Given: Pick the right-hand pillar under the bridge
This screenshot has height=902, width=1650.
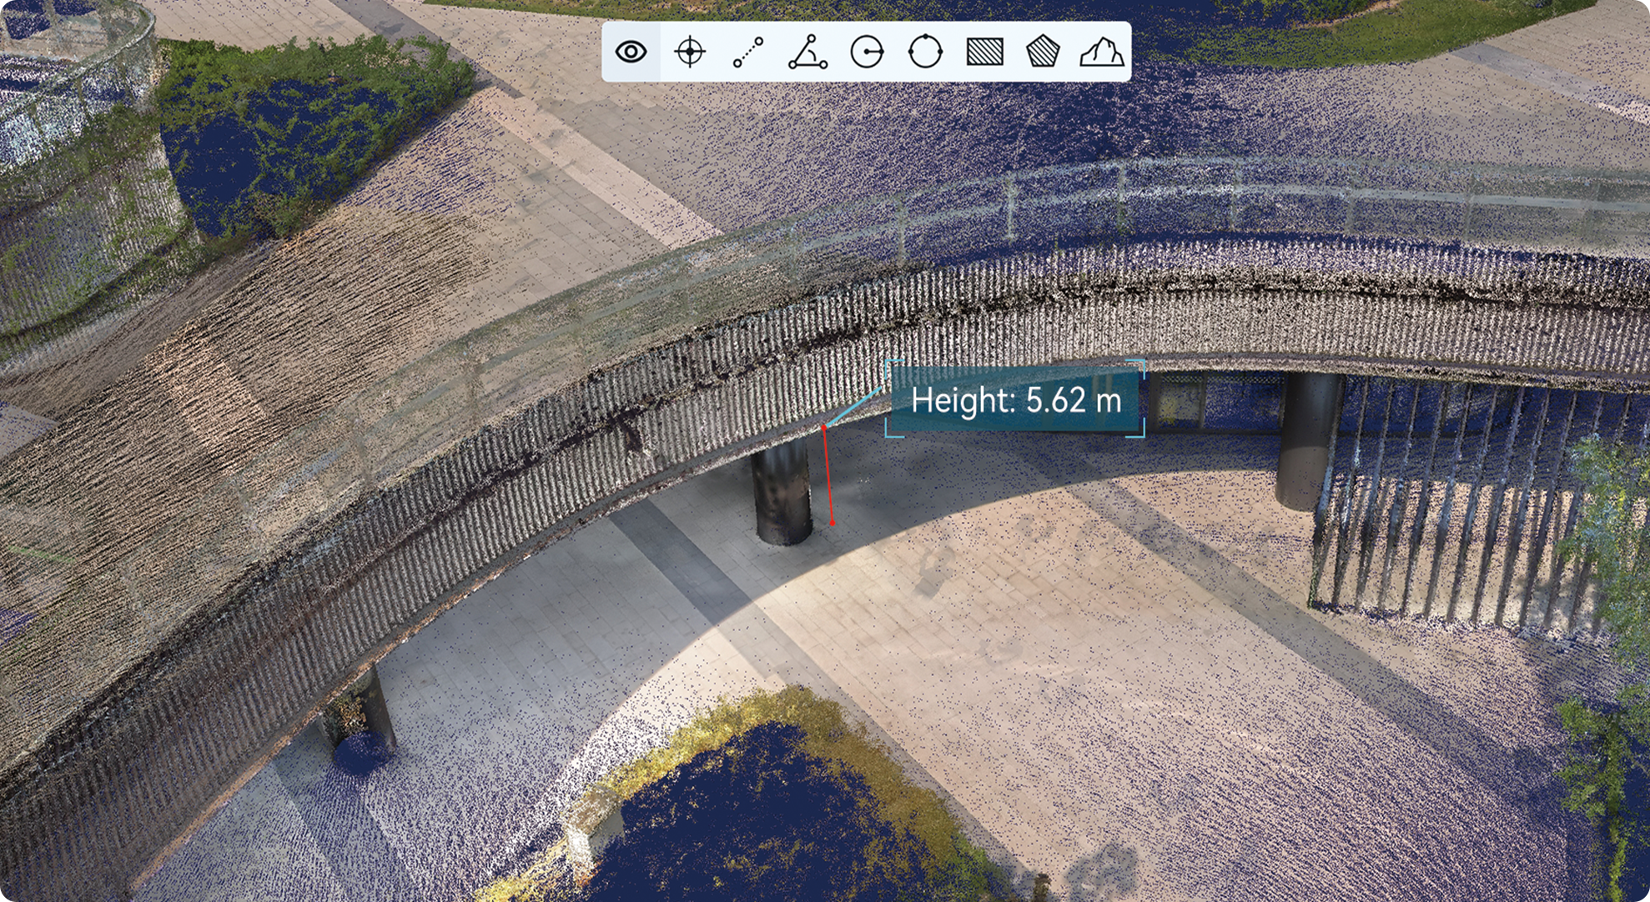Looking at the screenshot, I should 1307,438.
